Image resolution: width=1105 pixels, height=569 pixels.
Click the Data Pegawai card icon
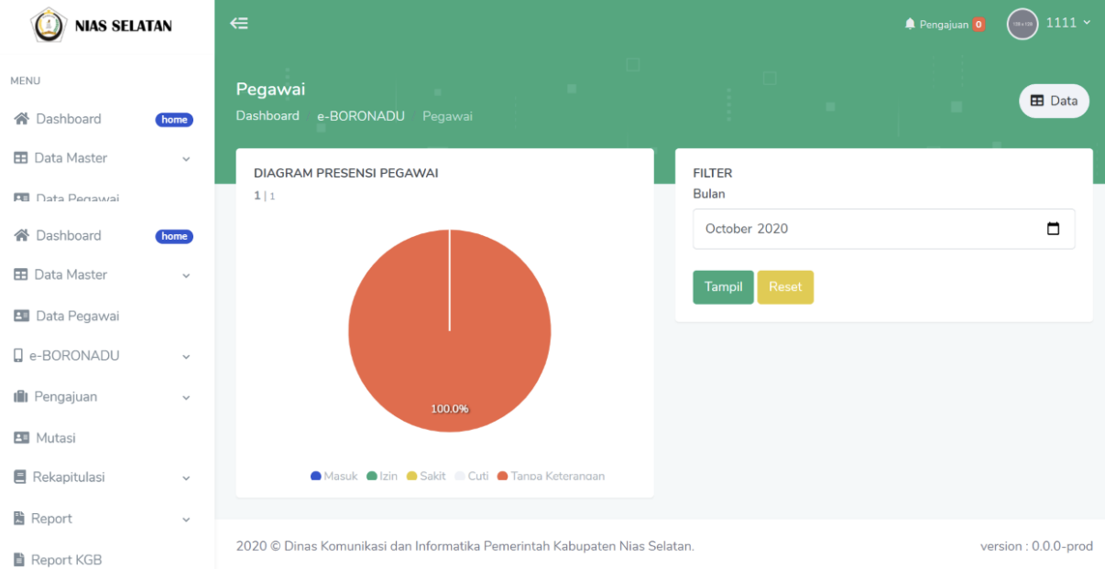21,317
